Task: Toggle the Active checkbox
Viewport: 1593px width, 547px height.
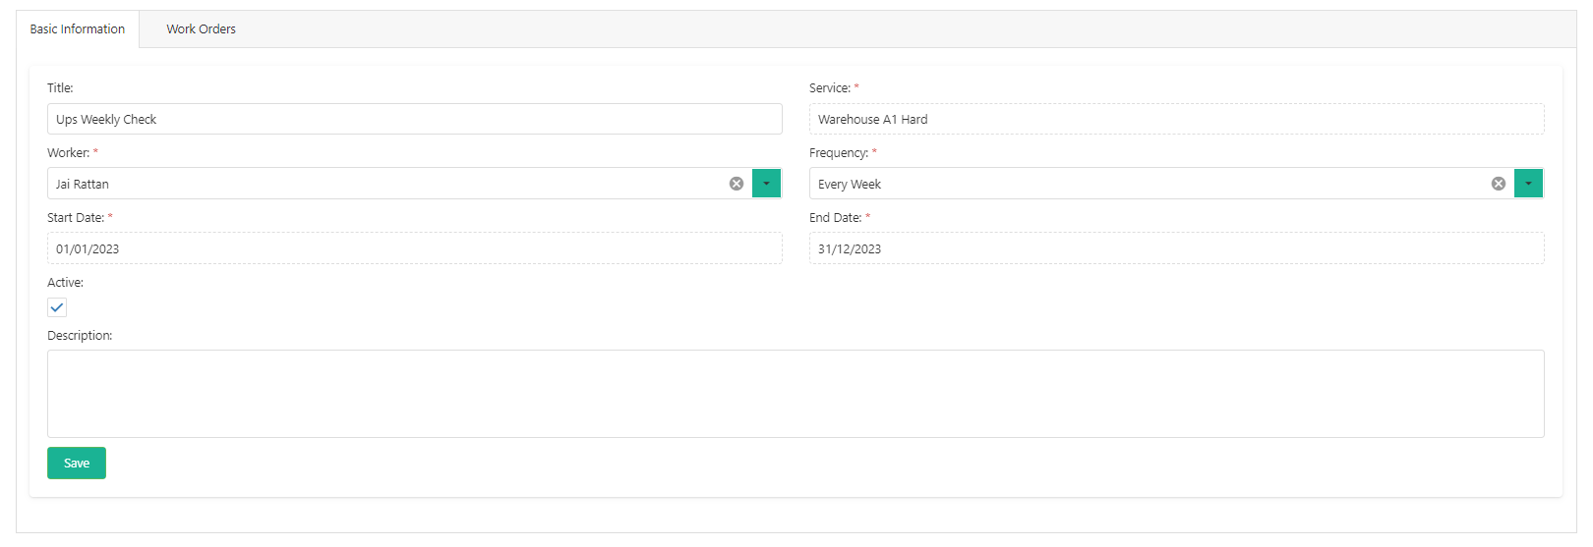Action: coord(57,307)
